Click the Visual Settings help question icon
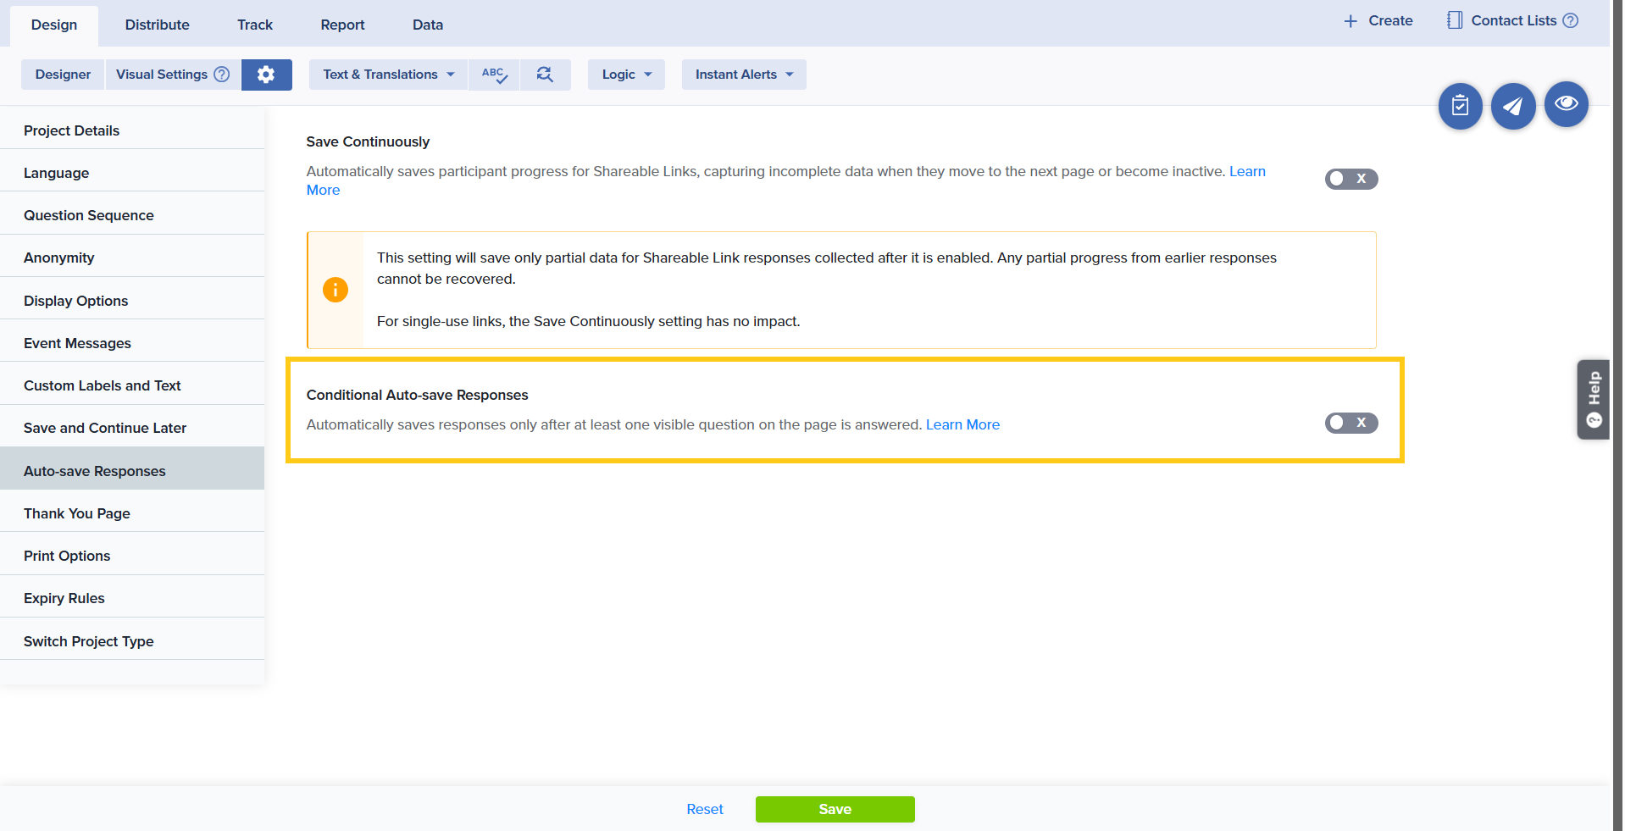Image resolution: width=1625 pixels, height=831 pixels. coord(222,75)
